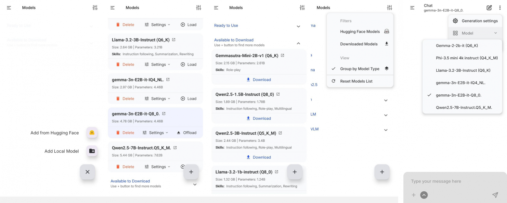
Task: Click the send arrow in message box
Action: click(x=495, y=195)
